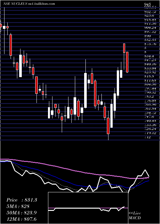Click the 12MA : 807.6 value
The width and height of the screenshot is (160, 224).
[21, 219]
